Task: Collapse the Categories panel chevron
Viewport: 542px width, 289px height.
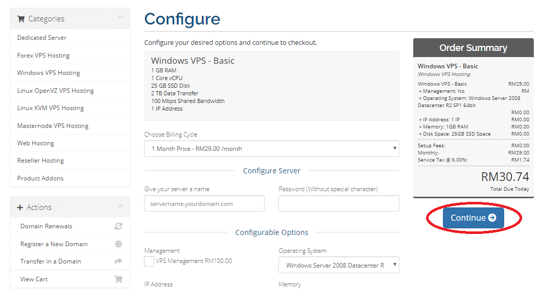Action: (x=120, y=17)
